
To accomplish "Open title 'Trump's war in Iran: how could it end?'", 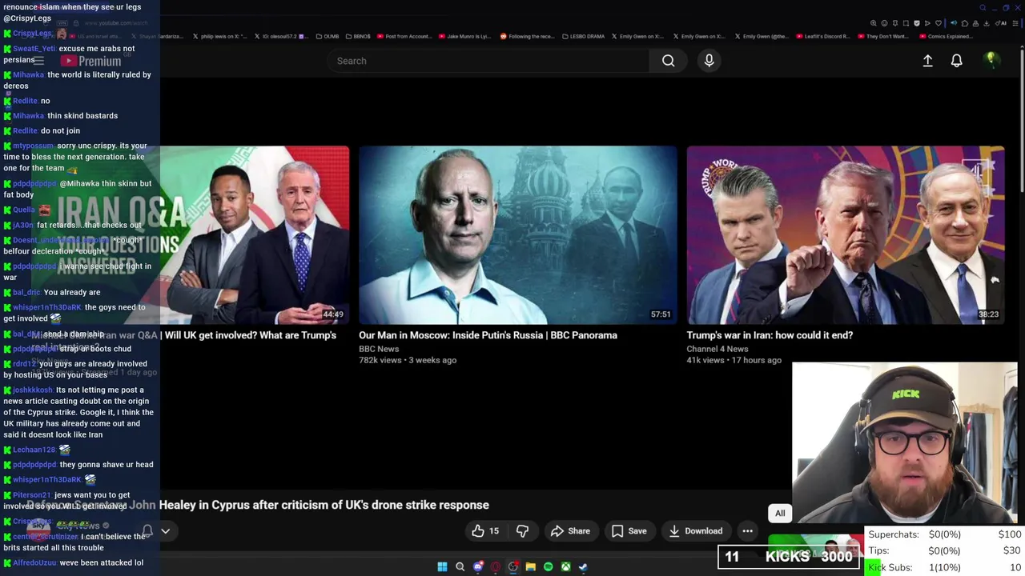I will pyautogui.click(x=770, y=335).
